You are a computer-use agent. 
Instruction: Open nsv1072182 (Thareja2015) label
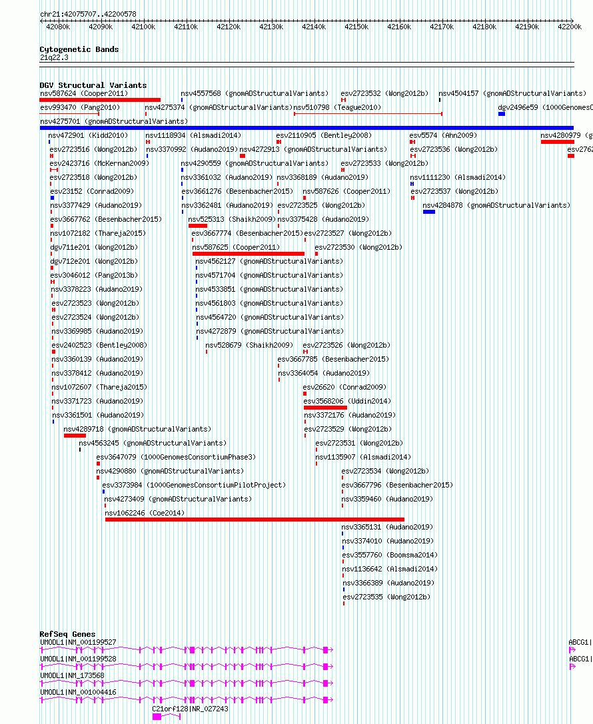[x=98, y=233]
